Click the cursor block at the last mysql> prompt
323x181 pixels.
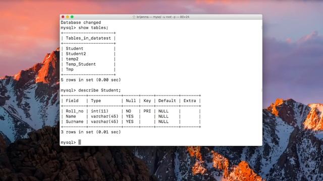coord(80,142)
